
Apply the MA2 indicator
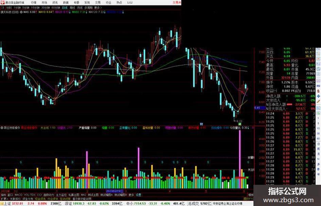tap(83, 195)
